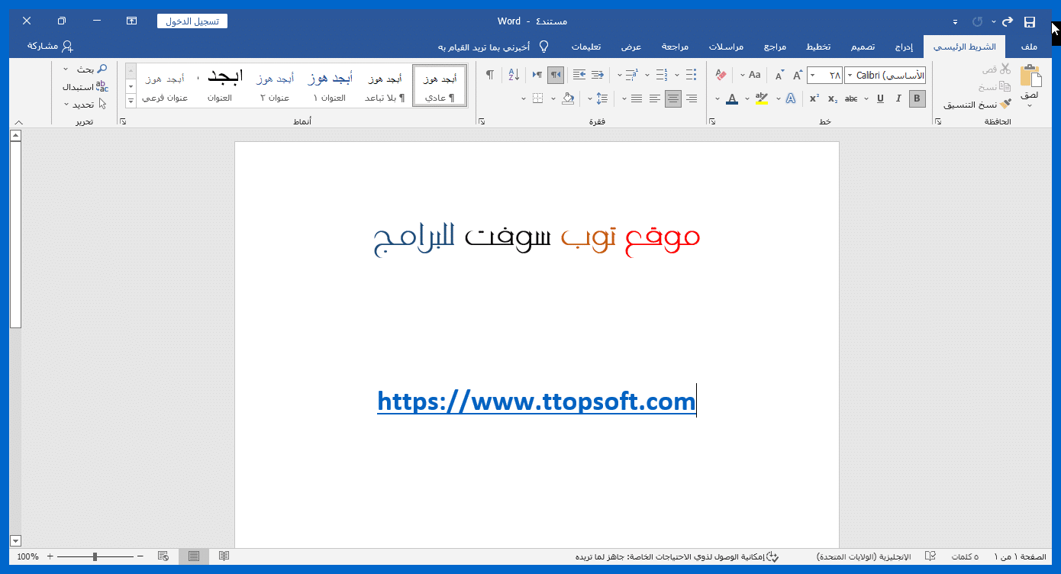Open the Calibri font name dropdown

[849, 75]
